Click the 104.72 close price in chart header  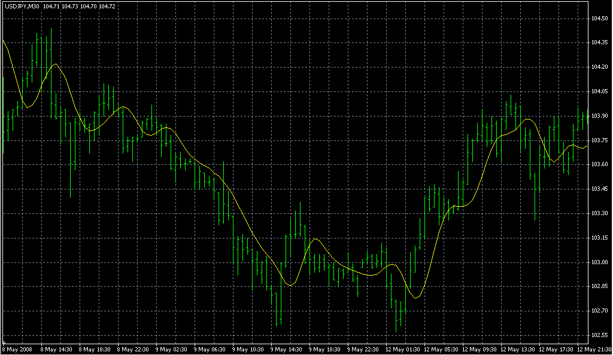108,7
